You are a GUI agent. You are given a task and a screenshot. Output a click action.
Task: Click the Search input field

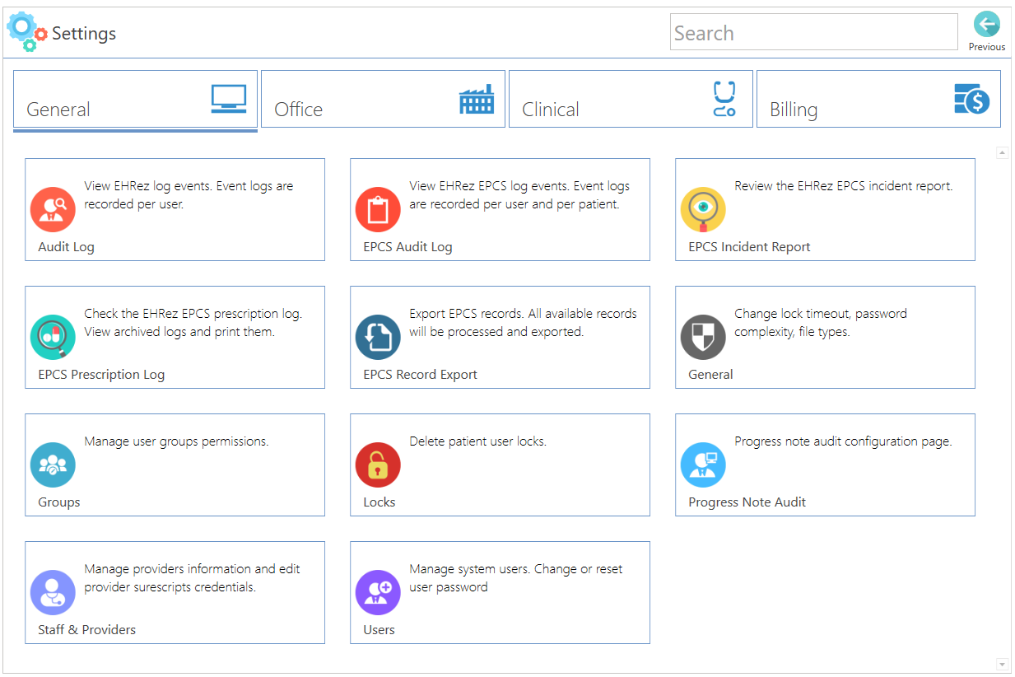[813, 32]
